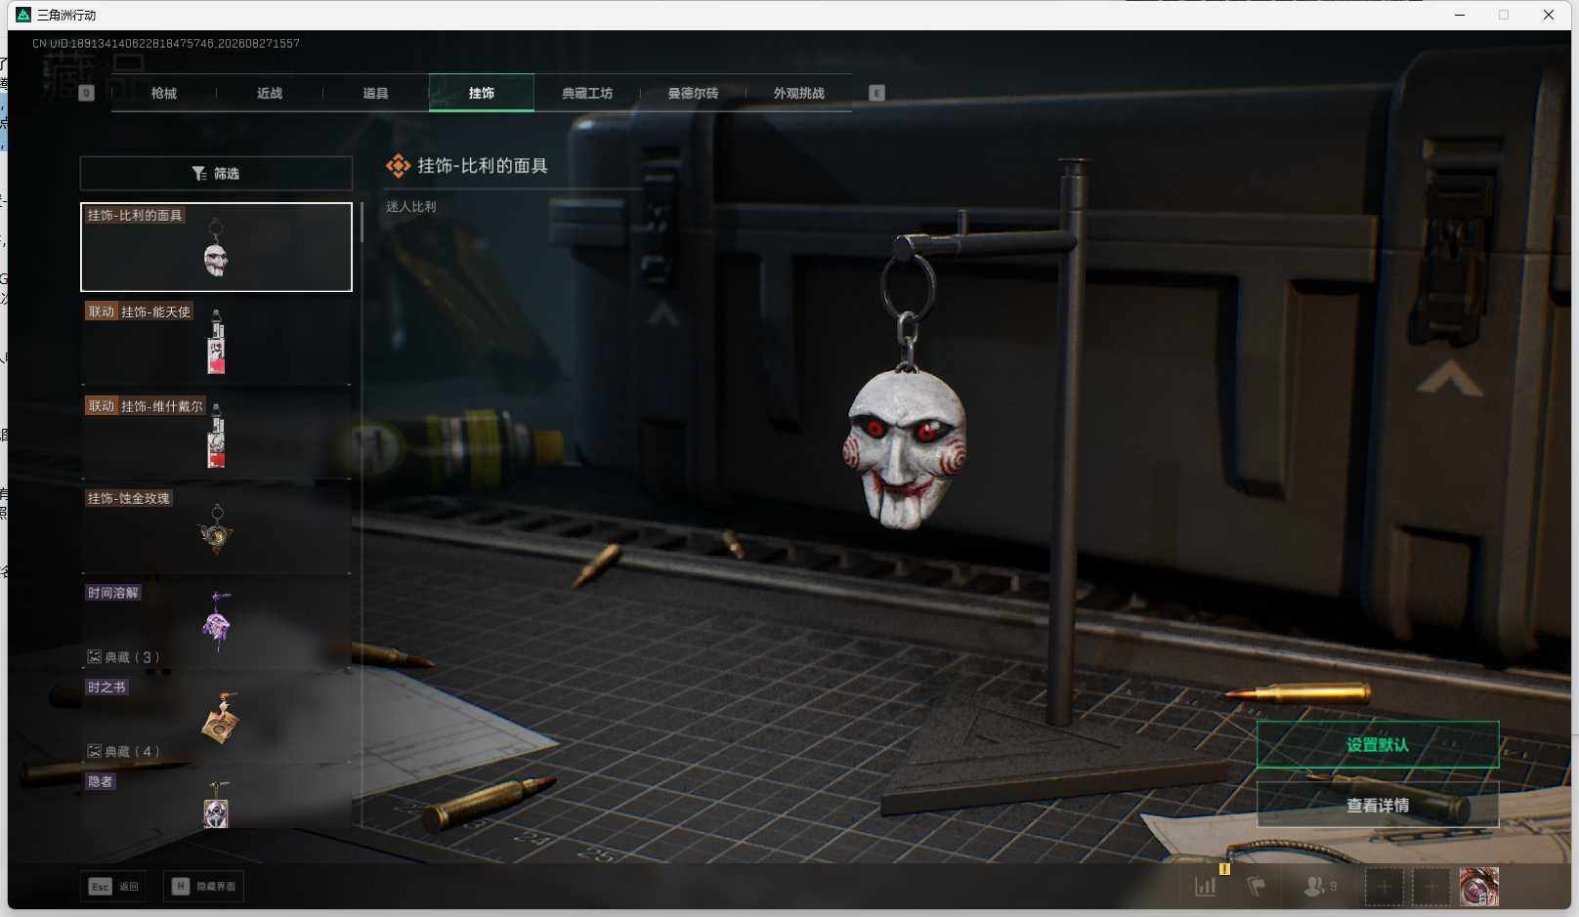Open the 筛选 filter button
The height and width of the screenshot is (917, 1579).
pyautogui.click(x=216, y=173)
